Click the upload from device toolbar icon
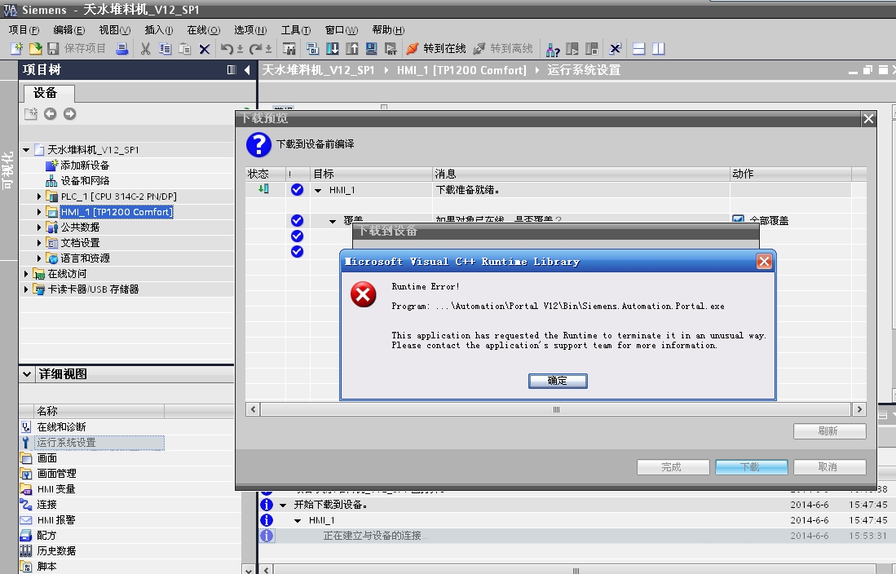Viewport: 896px width, 574px height. click(x=352, y=49)
